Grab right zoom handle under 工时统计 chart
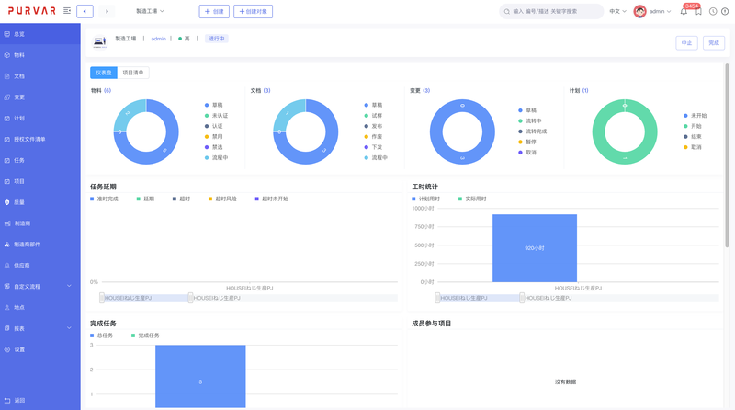Image resolution: width=735 pixels, height=410 pixels. (522, 298)
